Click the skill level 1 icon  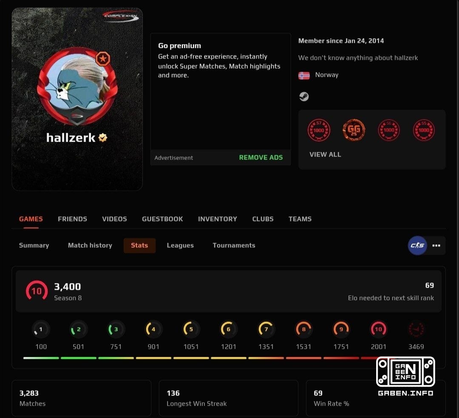click(41, 329)
